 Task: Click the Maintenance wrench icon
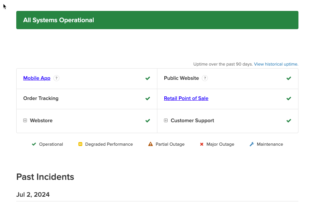(252, 144)
